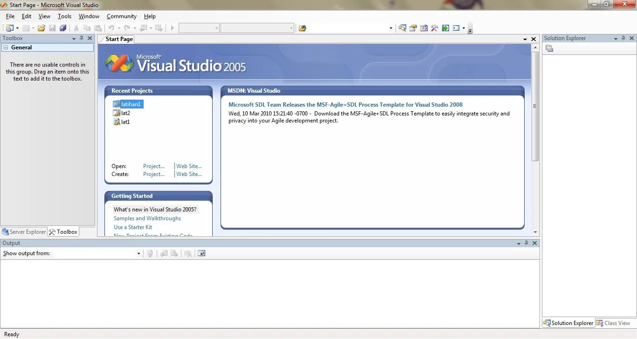Viewport: 637px width, 339px height.
Task: Open the New Project icon's dropdown arrow
Action: tap(16, 28)
